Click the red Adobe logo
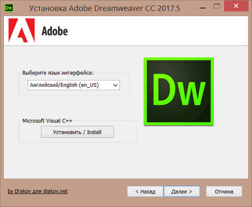 pos(22,30)
